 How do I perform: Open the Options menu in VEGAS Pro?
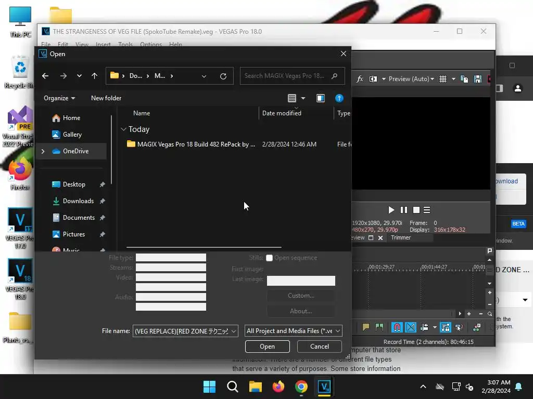[x=151, y=45]
